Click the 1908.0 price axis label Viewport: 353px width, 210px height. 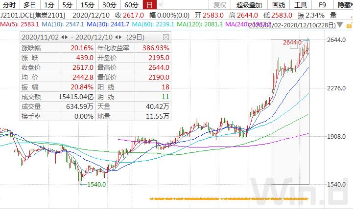point(336,137)
